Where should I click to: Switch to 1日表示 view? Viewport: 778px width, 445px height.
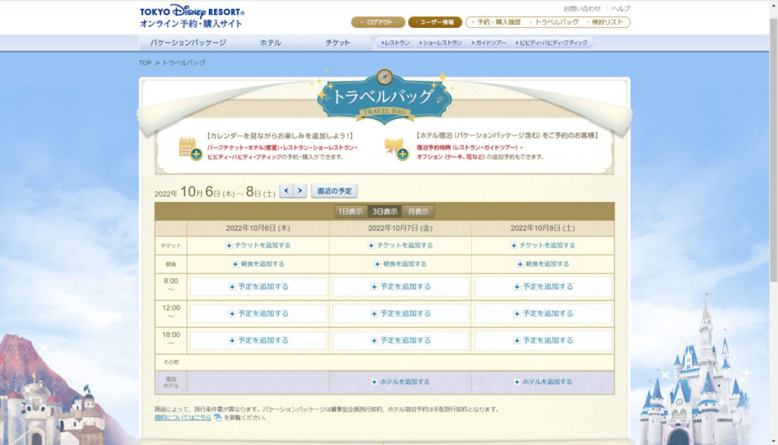click(350, 211)
